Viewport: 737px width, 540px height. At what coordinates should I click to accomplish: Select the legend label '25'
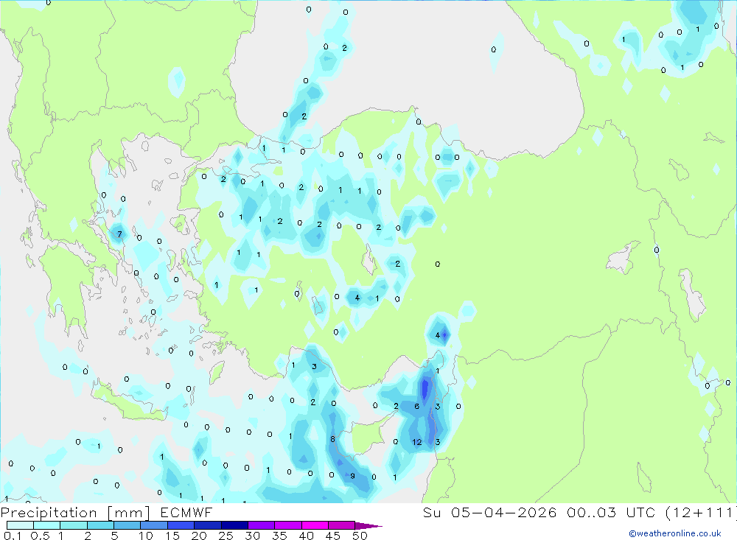click(x=226, y=536)
